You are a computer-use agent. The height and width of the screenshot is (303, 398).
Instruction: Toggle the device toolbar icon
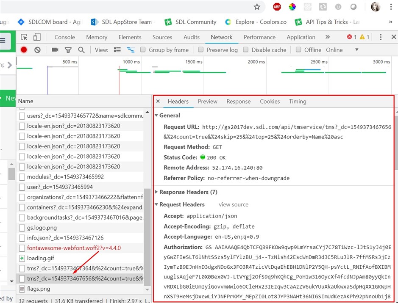click(37, 37)
